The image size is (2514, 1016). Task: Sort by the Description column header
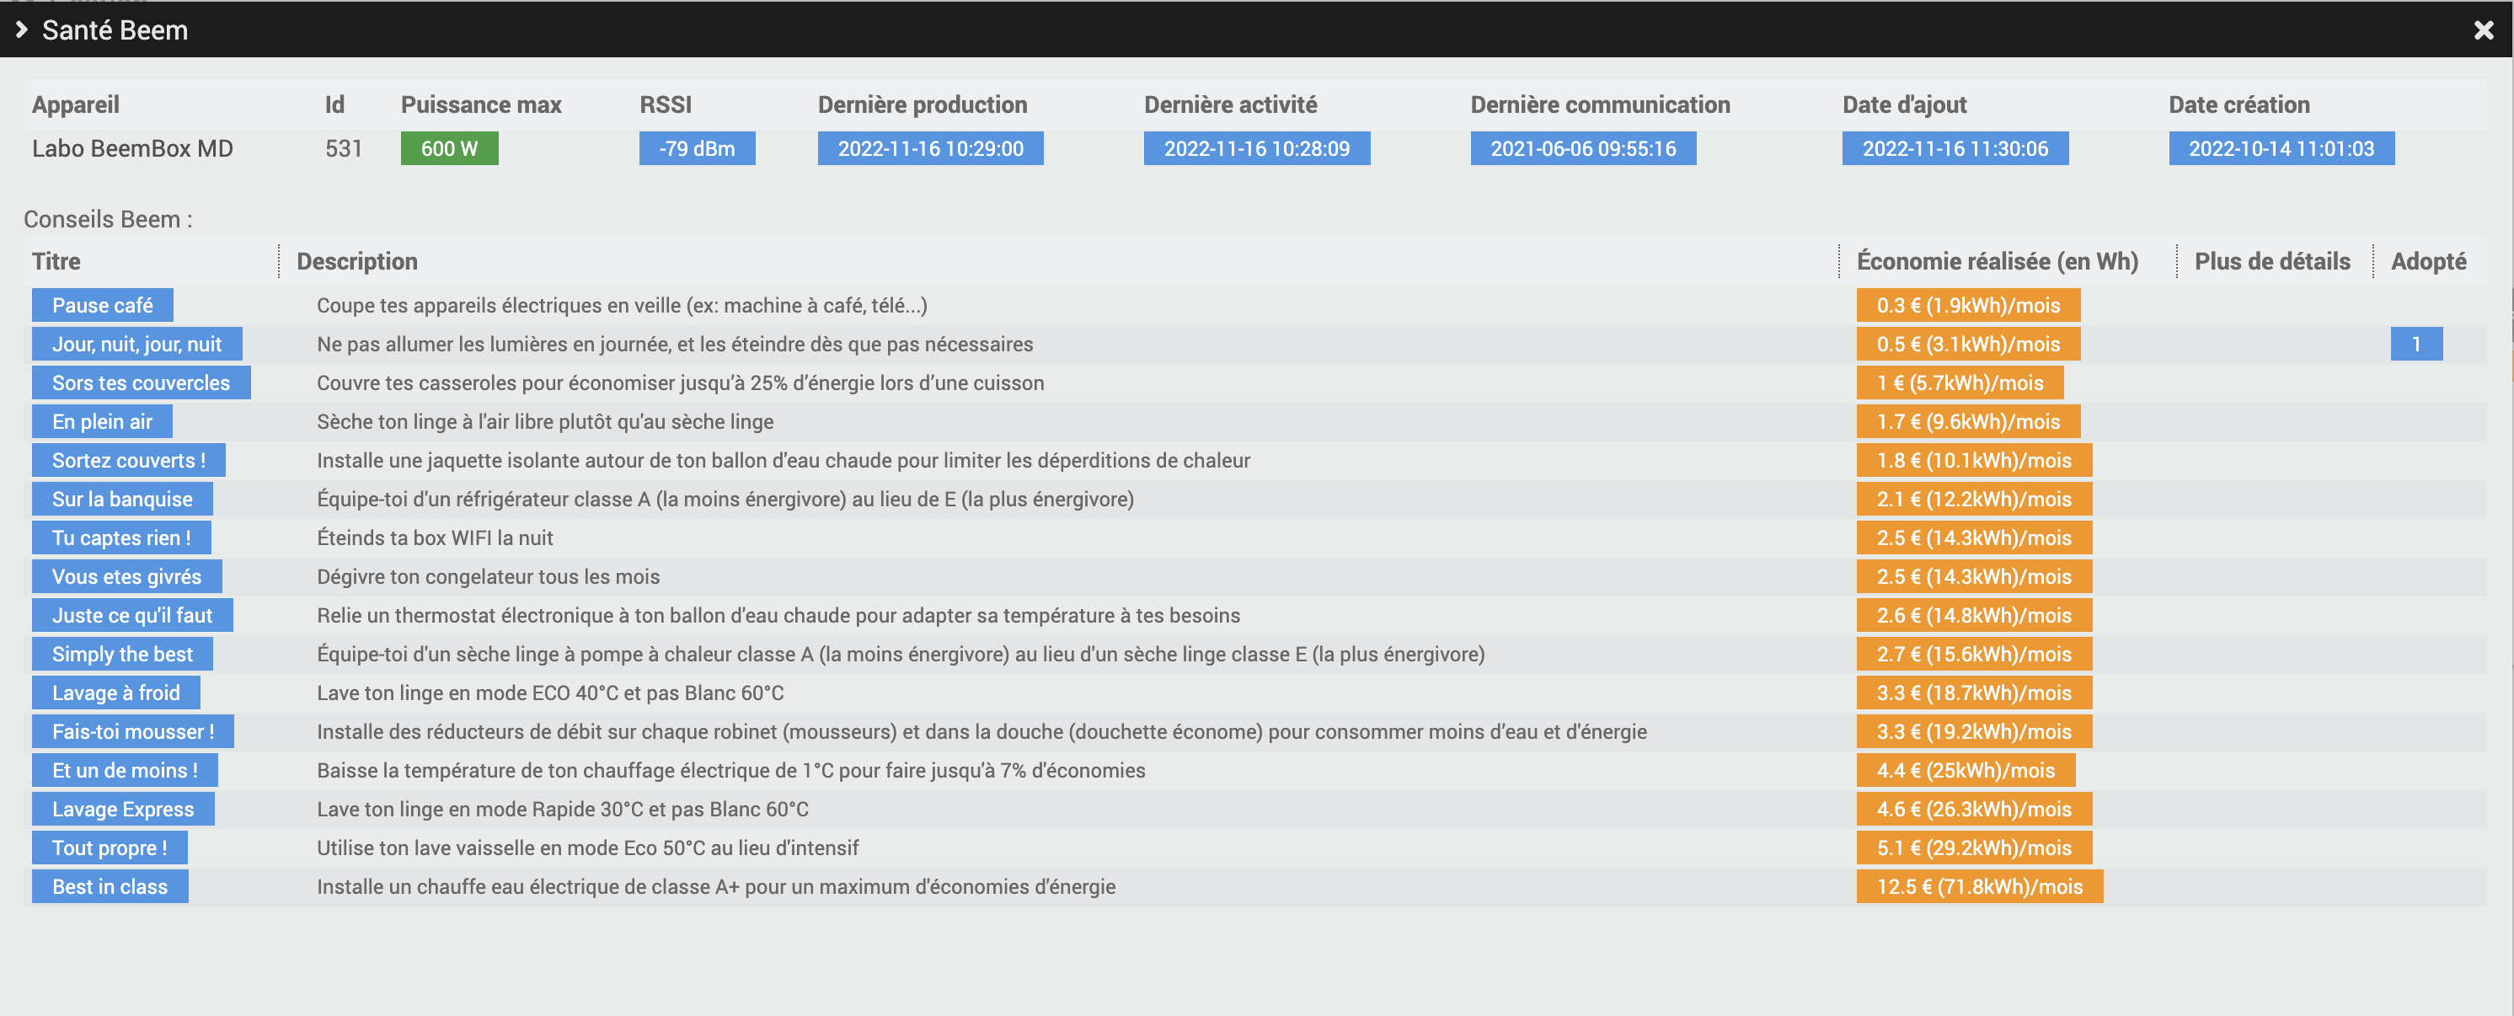(x=357, y=261)
